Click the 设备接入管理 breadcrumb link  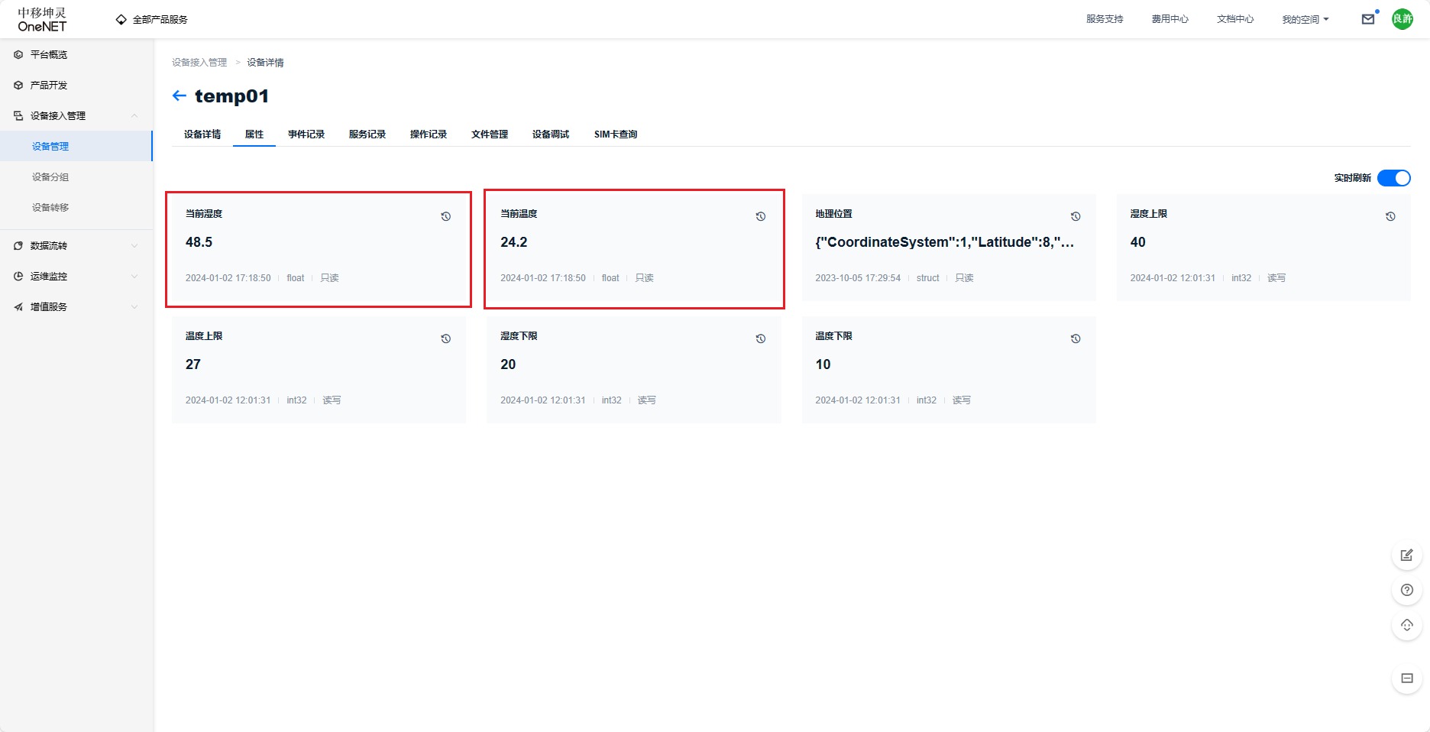coord(199,63)
